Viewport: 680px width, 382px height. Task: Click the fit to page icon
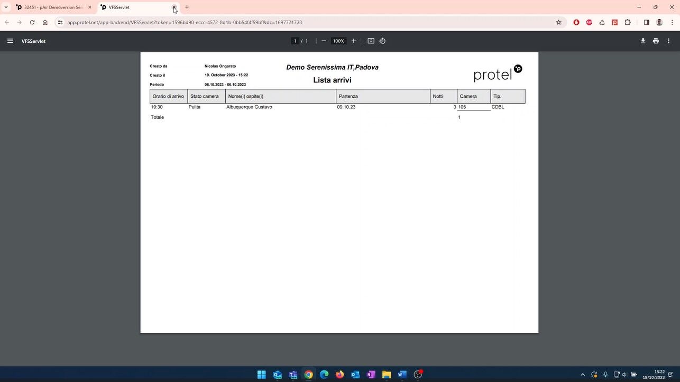point(371,41)
